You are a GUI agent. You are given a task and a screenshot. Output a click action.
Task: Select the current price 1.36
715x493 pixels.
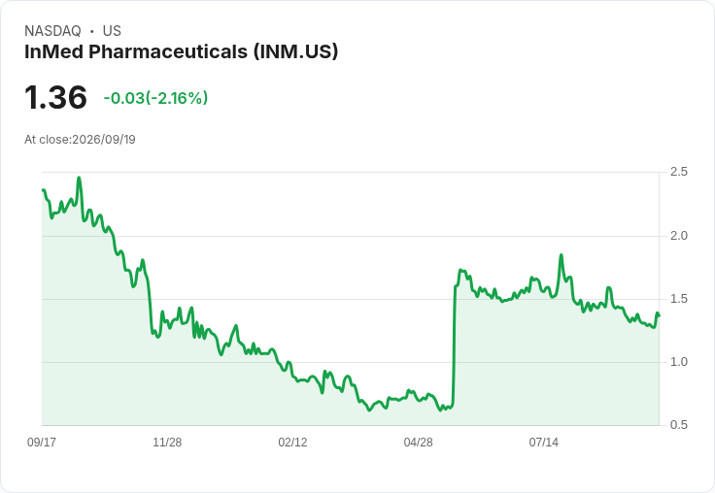click(x=55, y=97)
